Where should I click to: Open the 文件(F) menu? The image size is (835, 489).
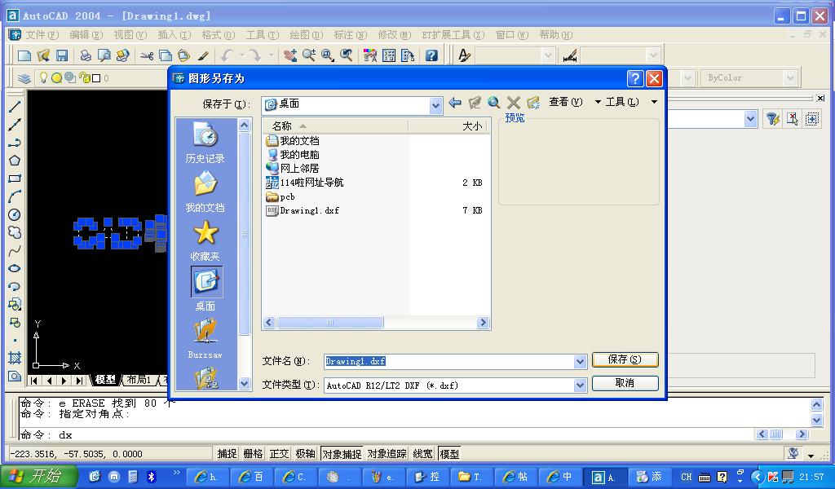(42, 35)
